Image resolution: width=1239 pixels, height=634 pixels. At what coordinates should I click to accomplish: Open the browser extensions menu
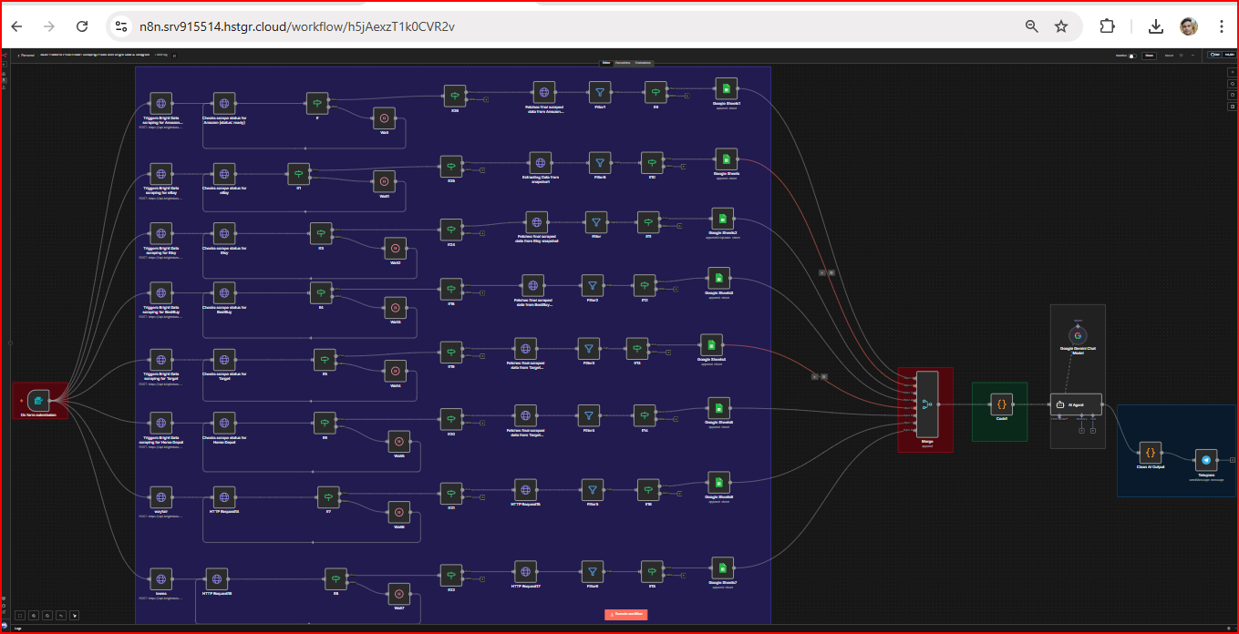click(1107, 26)
